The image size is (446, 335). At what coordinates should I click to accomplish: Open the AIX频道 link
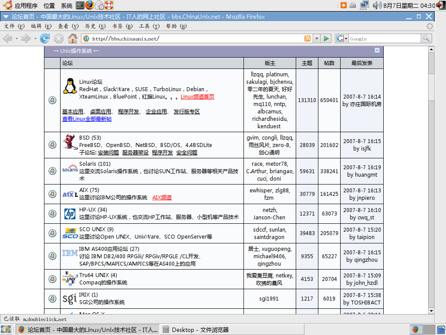point(162,198)
